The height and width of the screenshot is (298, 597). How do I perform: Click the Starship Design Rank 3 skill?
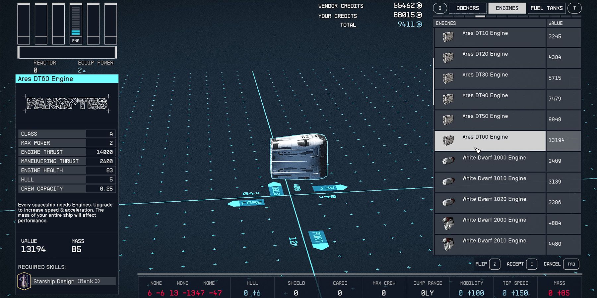point(67,281)
